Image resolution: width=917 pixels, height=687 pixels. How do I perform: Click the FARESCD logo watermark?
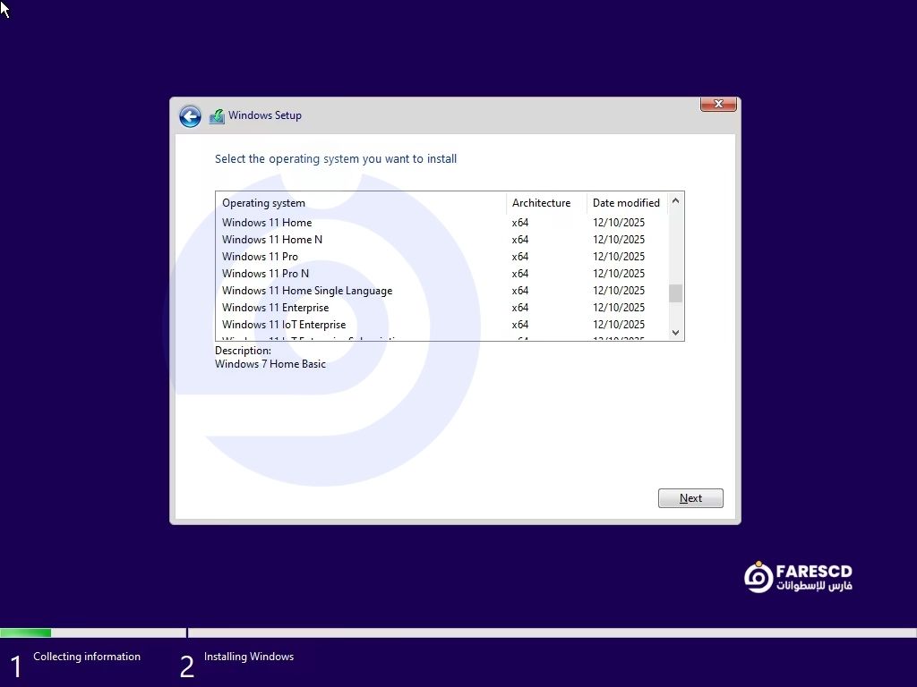tap(798, 578)
